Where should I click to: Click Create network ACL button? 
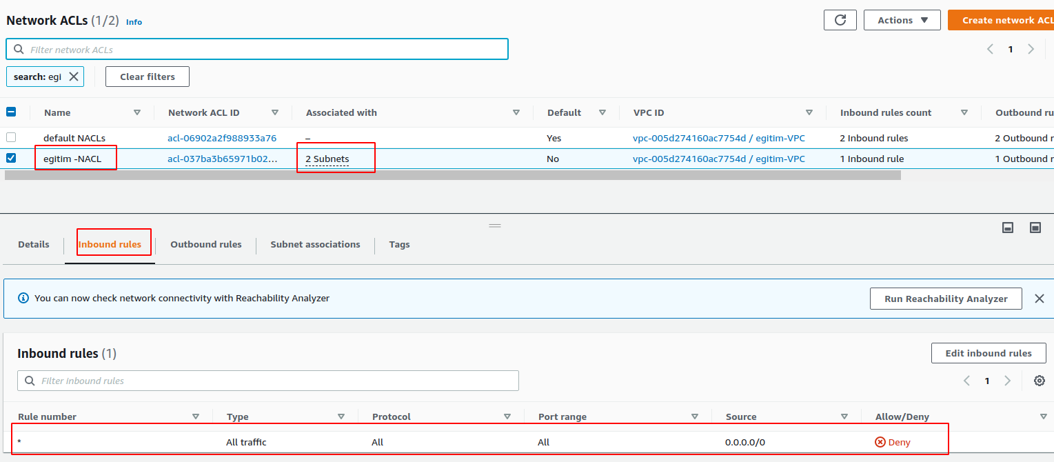coord(1001,20)
